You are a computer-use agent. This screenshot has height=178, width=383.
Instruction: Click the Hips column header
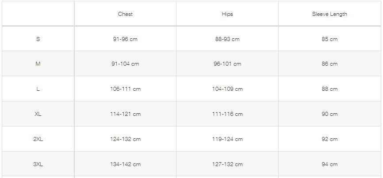click(x=227, y=14)
